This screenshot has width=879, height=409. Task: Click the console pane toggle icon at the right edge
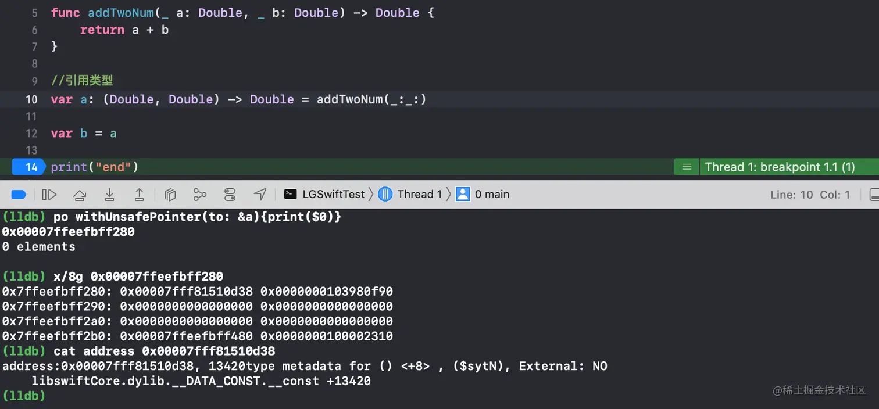(x=874, y=195)
